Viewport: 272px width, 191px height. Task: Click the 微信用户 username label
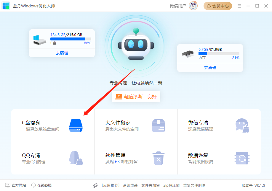178,6
